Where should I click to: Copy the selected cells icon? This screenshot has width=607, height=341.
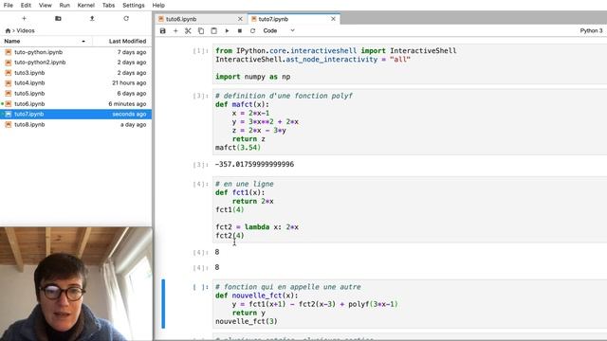[x=201, y=30]
